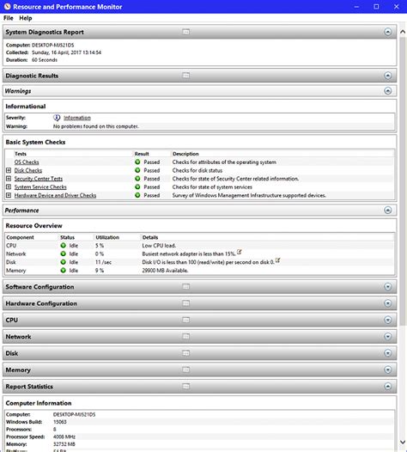Screen dimensions: 407x452
Task: Click Software Configuration header table icon
Action: pos(185,286)
